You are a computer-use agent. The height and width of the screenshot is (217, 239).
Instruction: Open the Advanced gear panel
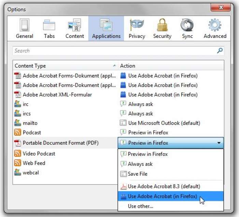(215, 29)
